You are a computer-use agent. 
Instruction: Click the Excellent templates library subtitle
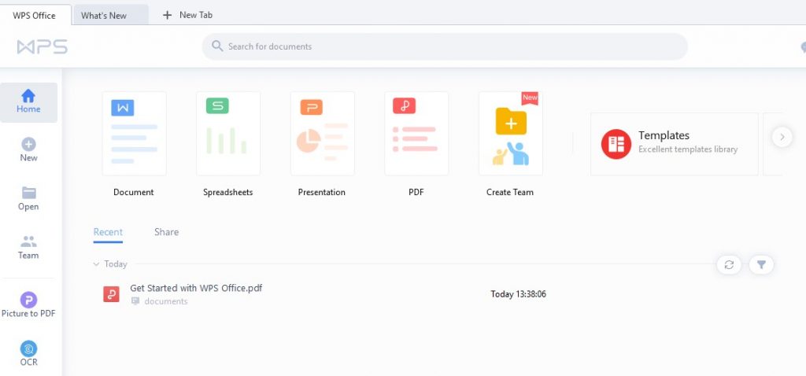click(x=688, y=149)
